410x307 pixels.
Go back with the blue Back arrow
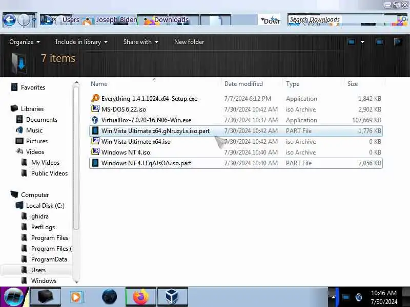pos(9,20)
